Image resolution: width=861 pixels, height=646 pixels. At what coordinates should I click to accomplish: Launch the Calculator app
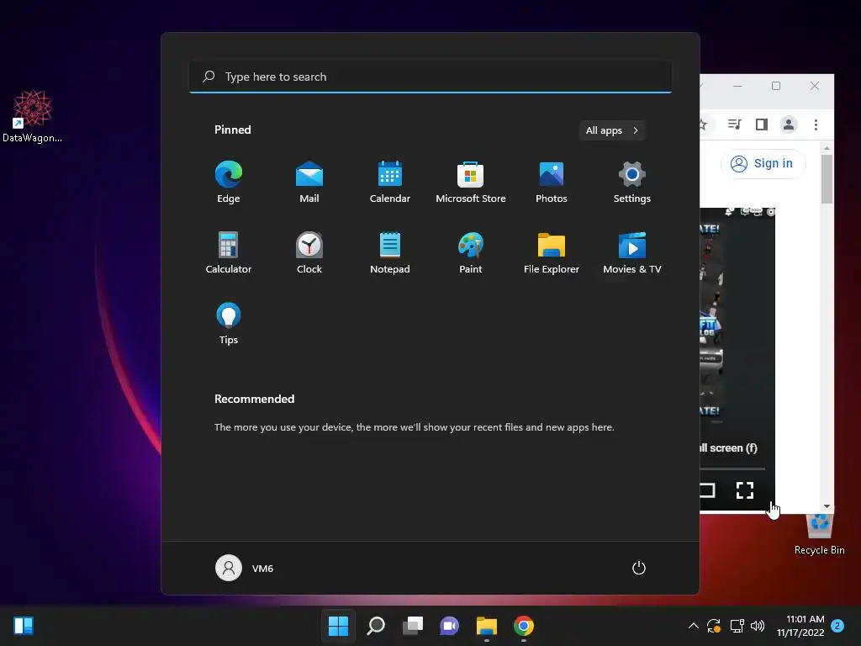[x=229, y=252]
